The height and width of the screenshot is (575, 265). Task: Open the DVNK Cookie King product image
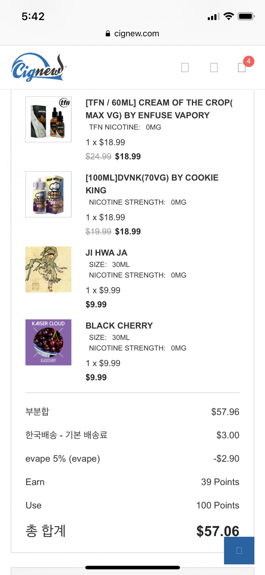(48, 194)
